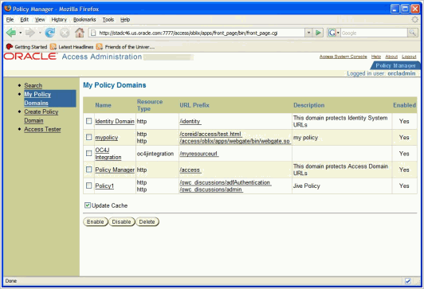
Task: Open the Access Tester link
Action: point(42,130)
